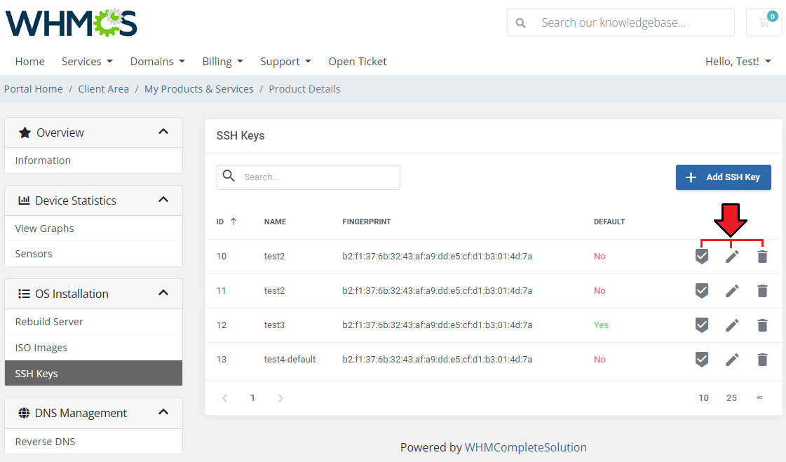
Task: Toggle default shield for test4-default key
Action: click(701, 360)
